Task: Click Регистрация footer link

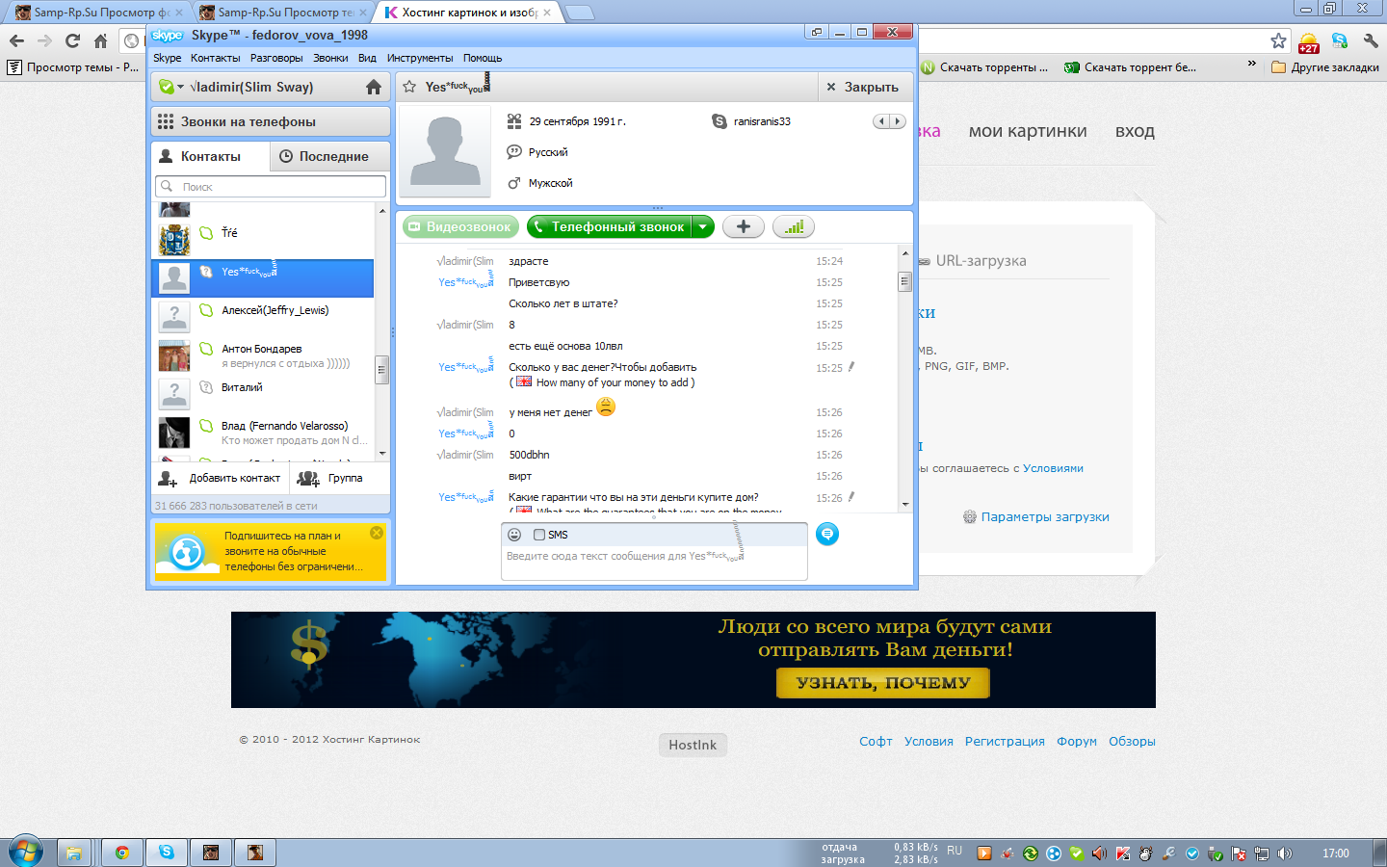Action: pos(1005,742)
